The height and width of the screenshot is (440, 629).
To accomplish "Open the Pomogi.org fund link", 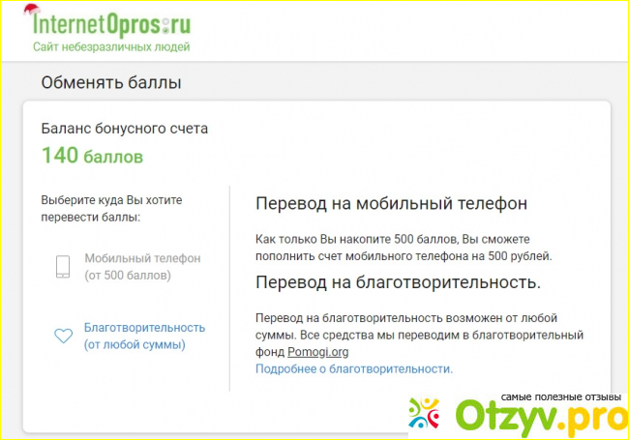I will [317, 352].
